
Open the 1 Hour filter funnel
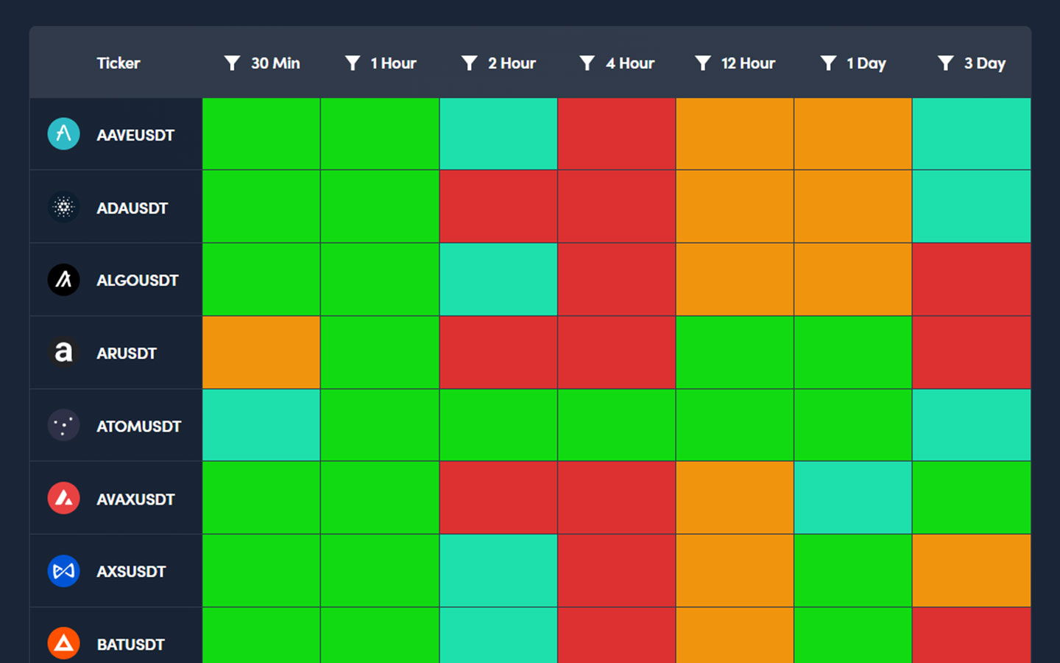353,63
